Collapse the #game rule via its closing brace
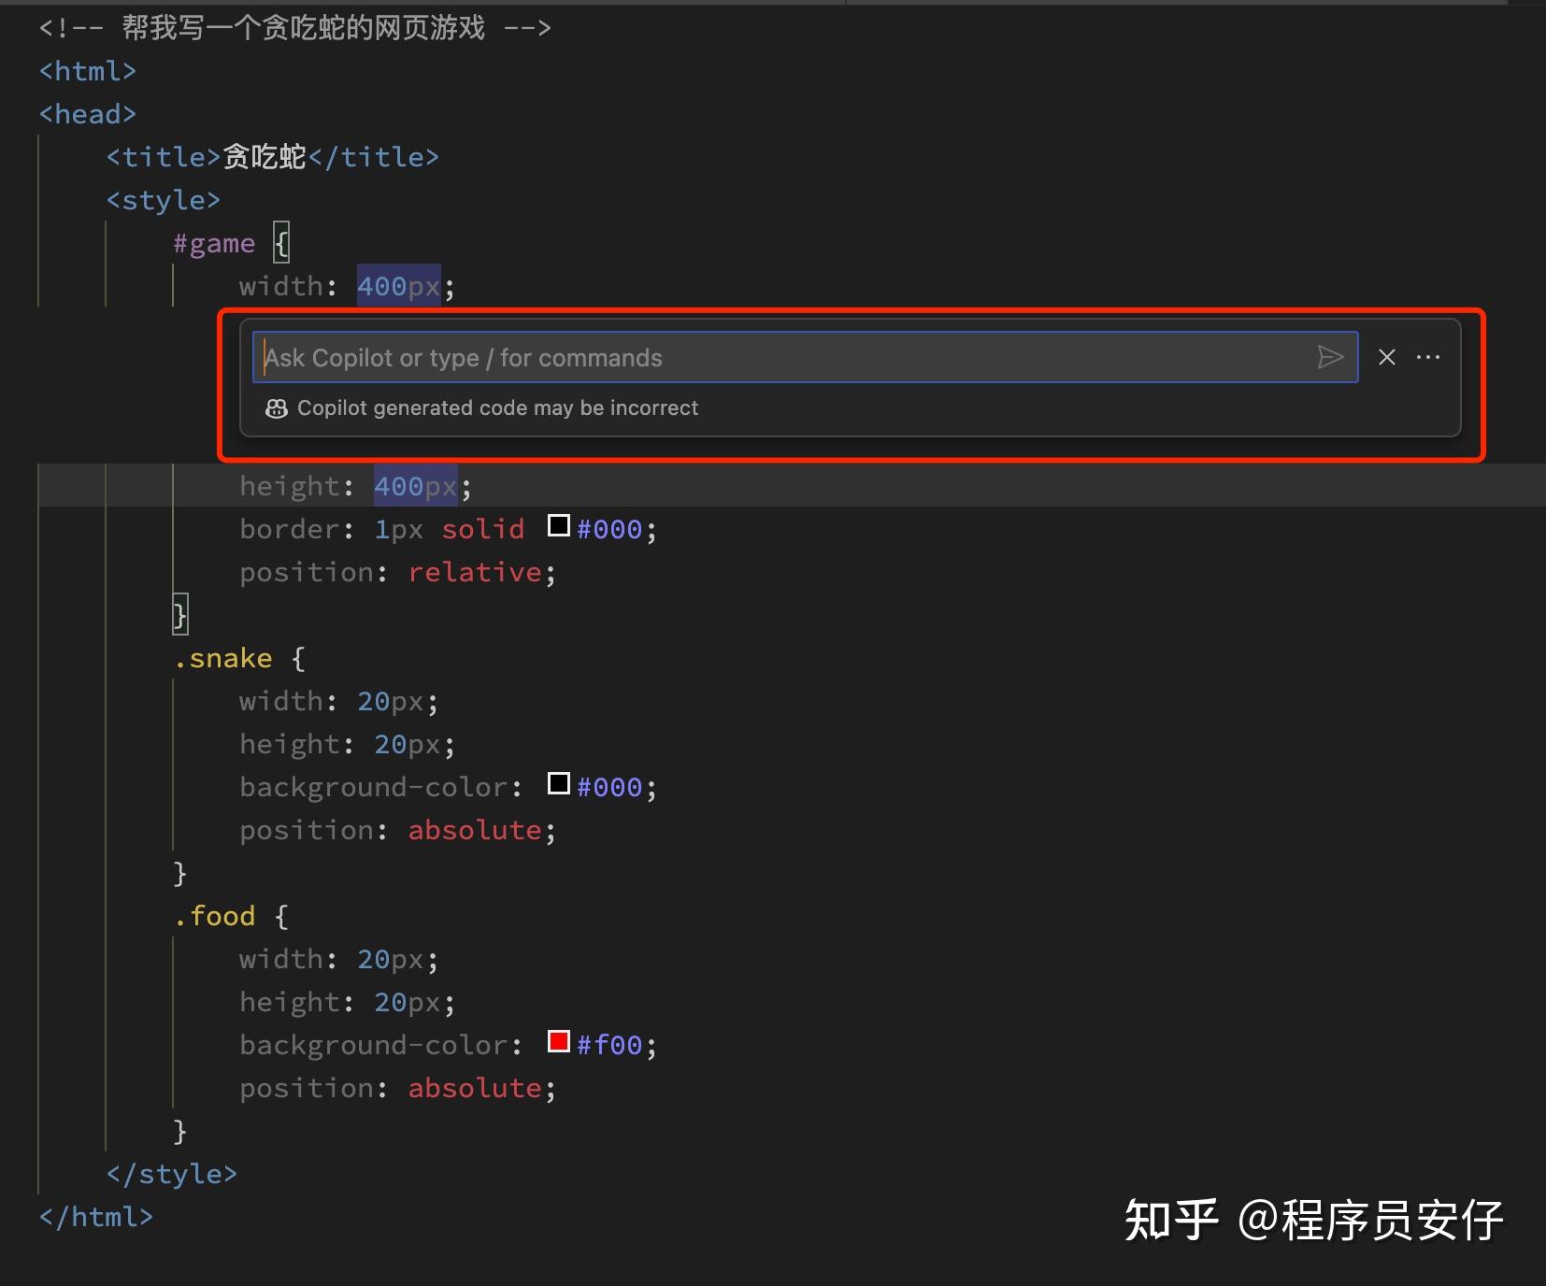 tap(180, 614)
